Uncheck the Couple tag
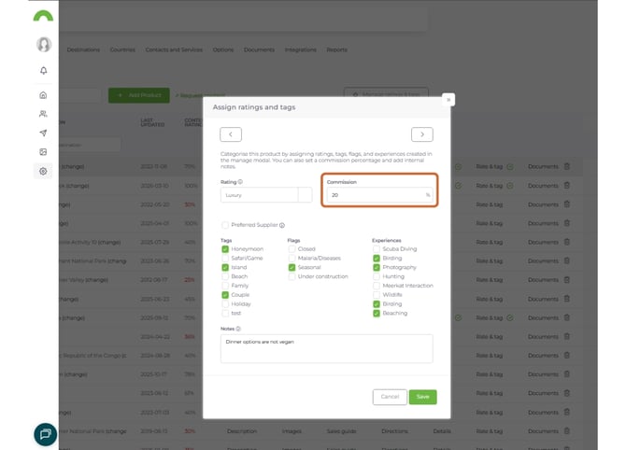 click(x=225, y=295)
